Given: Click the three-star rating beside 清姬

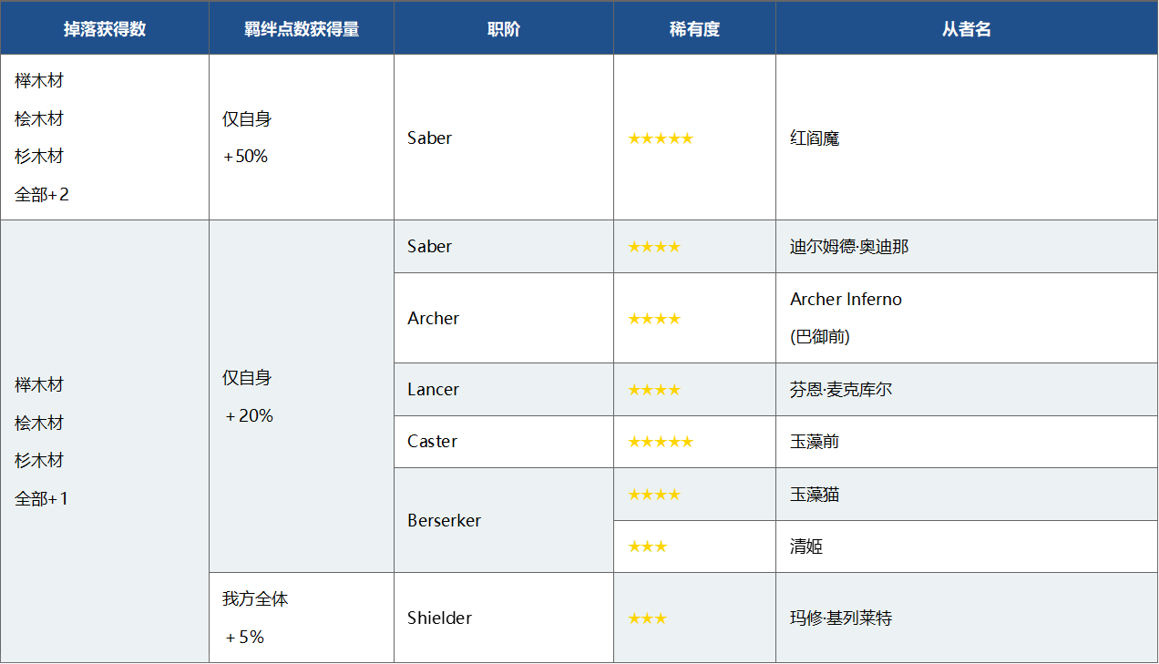Looking at the screenshot, I should tap(647, 547).
